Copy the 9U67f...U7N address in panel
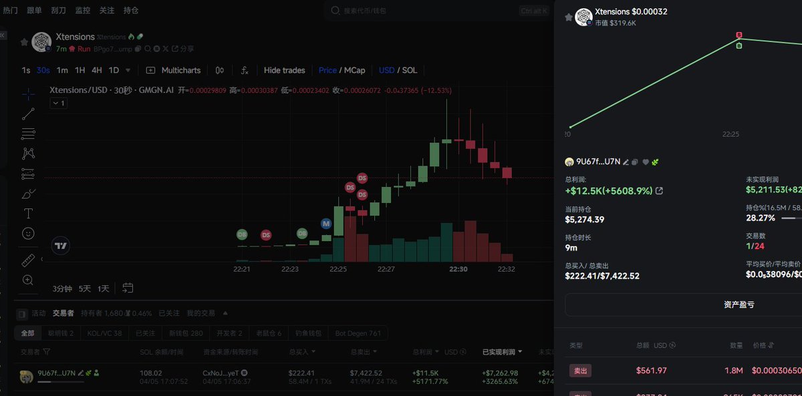The width and height of the screenshot is (802, 396). [x=635, y=162]
